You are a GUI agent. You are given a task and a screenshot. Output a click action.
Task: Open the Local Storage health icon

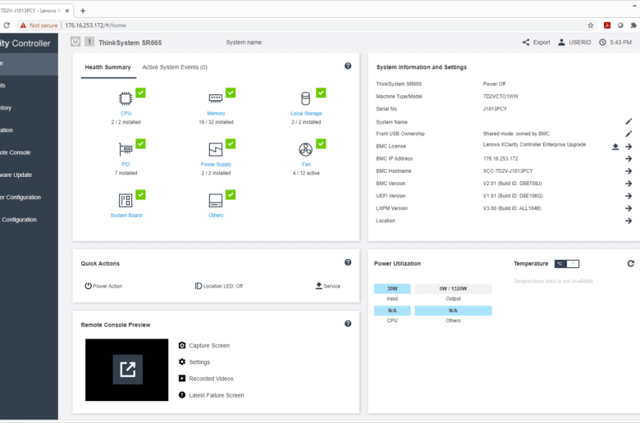click(x=306, y=98)
